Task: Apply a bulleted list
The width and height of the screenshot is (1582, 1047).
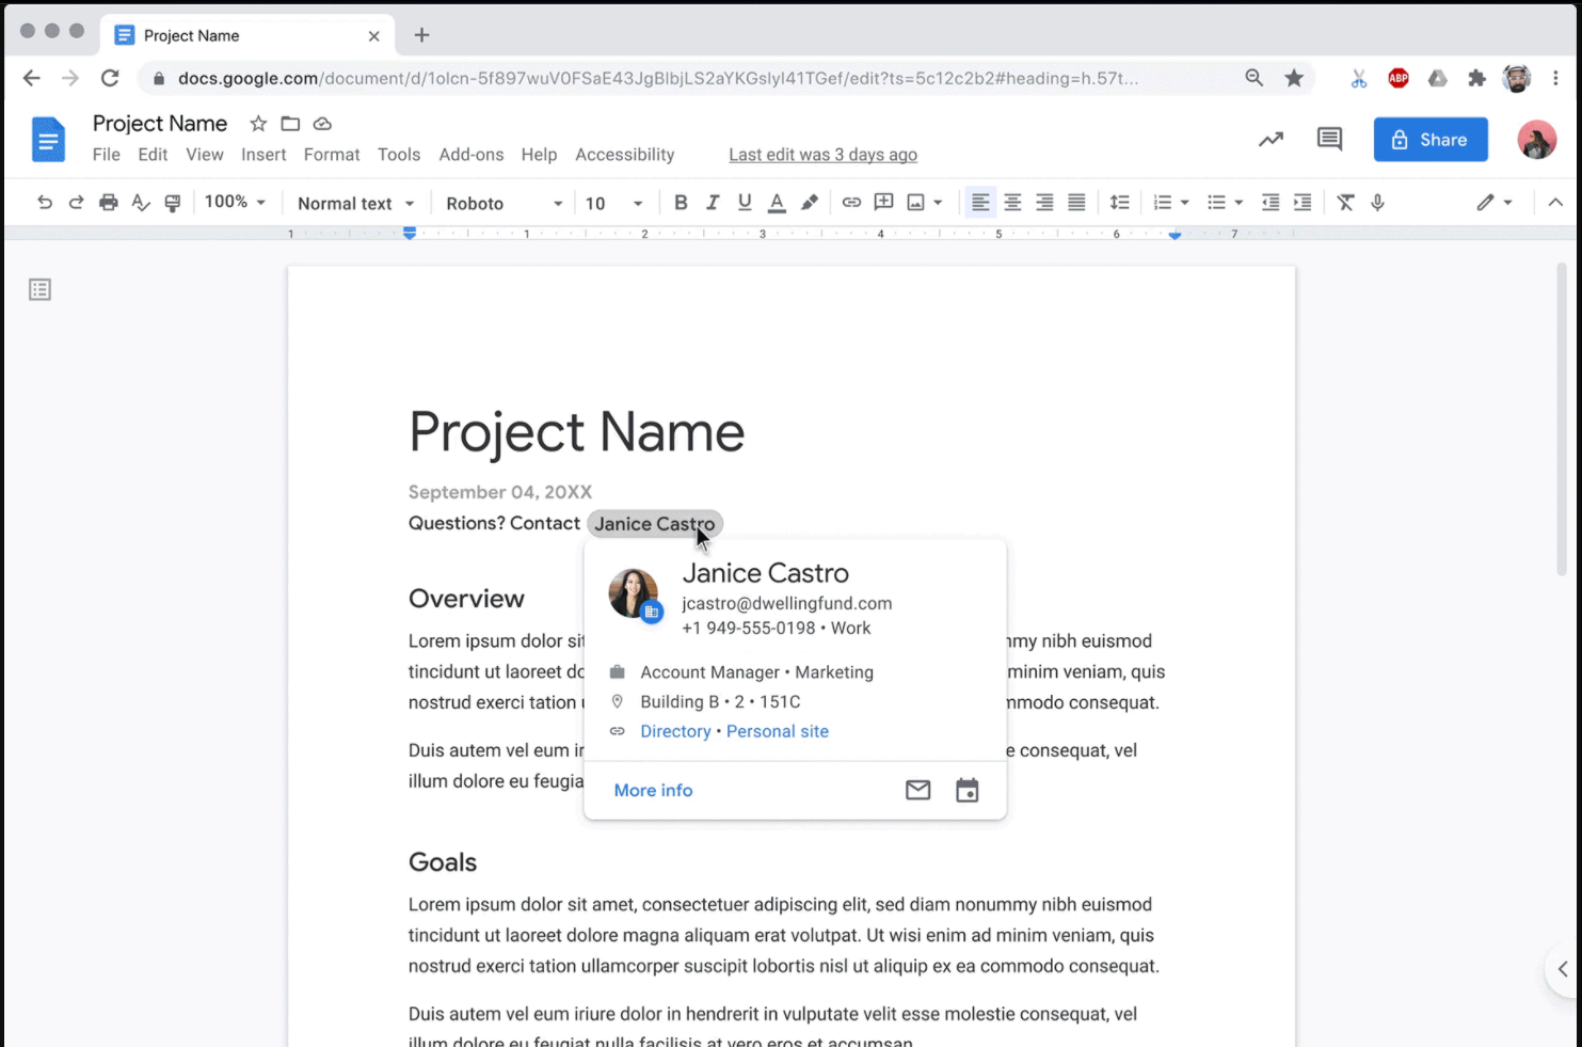Action: pos(1216,202)
